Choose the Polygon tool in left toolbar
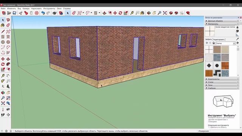 point(8,42)
